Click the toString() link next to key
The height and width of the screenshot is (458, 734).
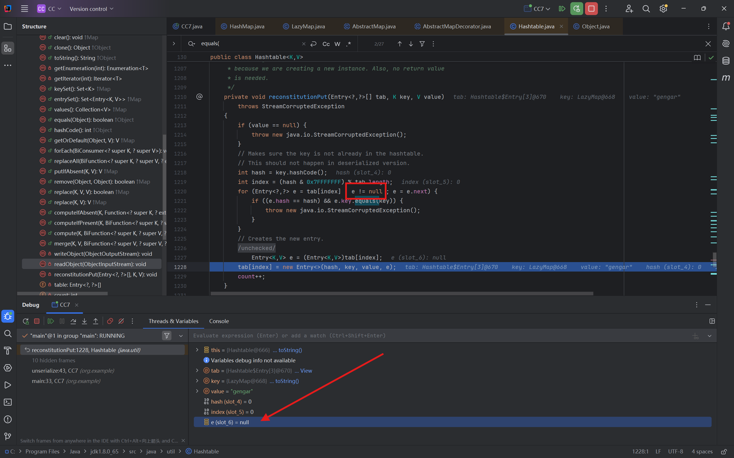pyautogui.click(x=287, y=381)
